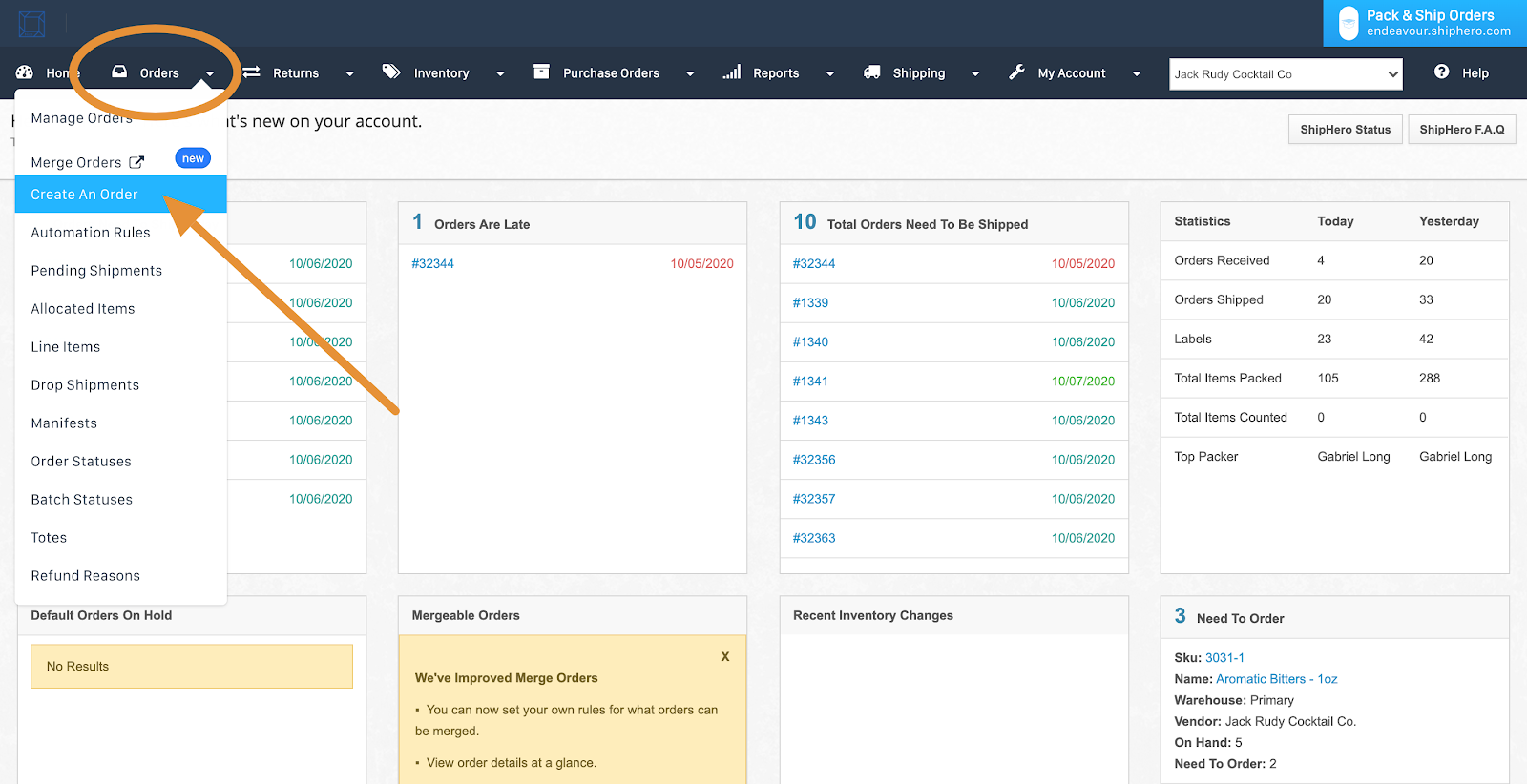This screenshot has width=1527, height=784.
Task: Click the blue "new" badge beside Merge Orders
Action: [x=193, y=158]
